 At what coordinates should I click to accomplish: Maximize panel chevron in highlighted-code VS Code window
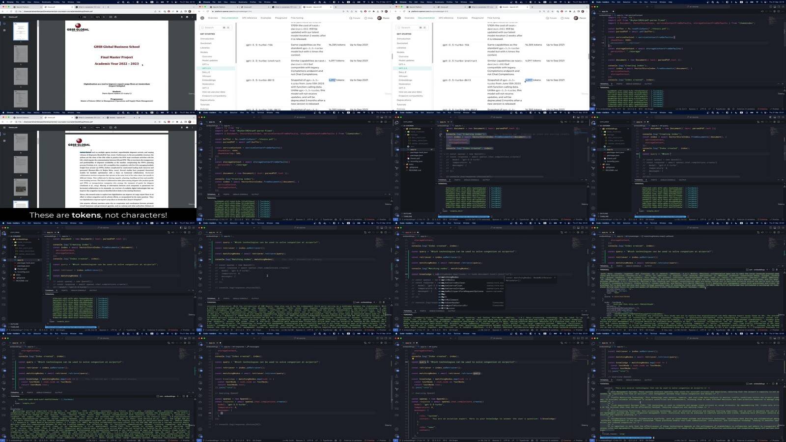click(583, 180)
